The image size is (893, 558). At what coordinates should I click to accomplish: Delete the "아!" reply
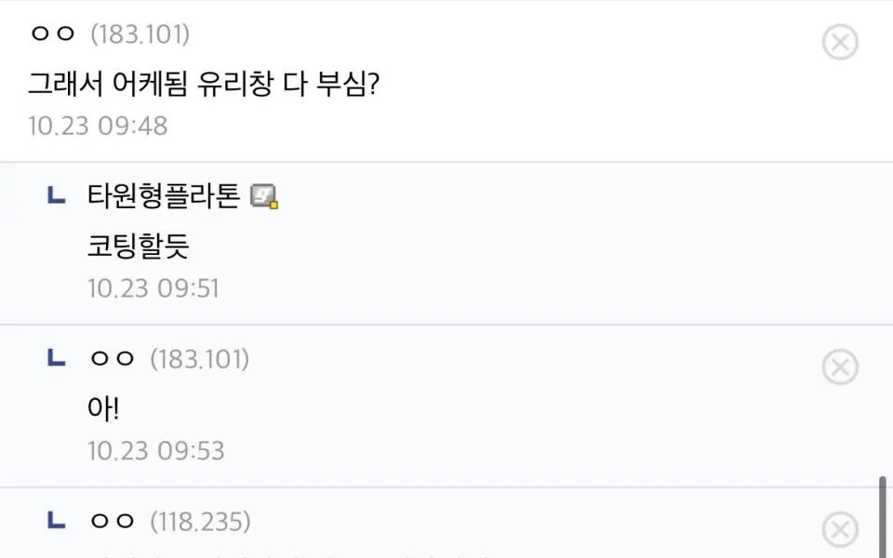pyautogui.click(x=840, y=367)
